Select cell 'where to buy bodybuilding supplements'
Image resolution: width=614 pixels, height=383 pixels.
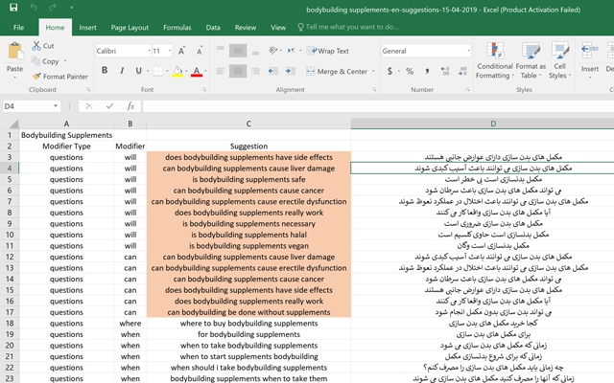pos(248,324)
